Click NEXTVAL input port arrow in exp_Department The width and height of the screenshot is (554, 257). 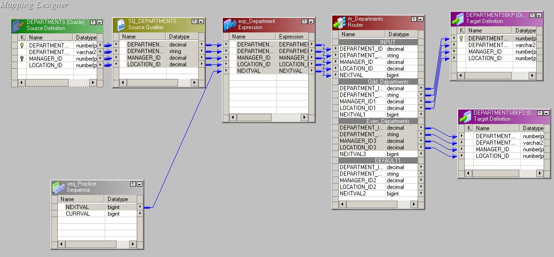226,70
